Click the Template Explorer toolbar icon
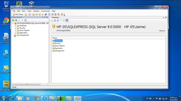The image size is (181, 101). tap(59, 14)
